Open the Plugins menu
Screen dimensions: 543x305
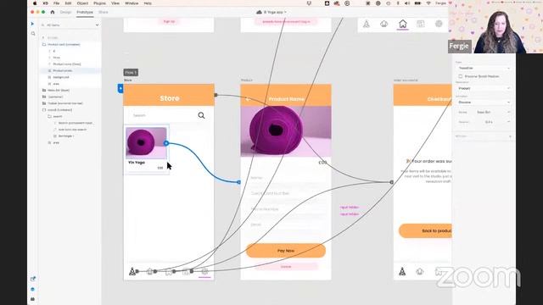tap(100, 3)
